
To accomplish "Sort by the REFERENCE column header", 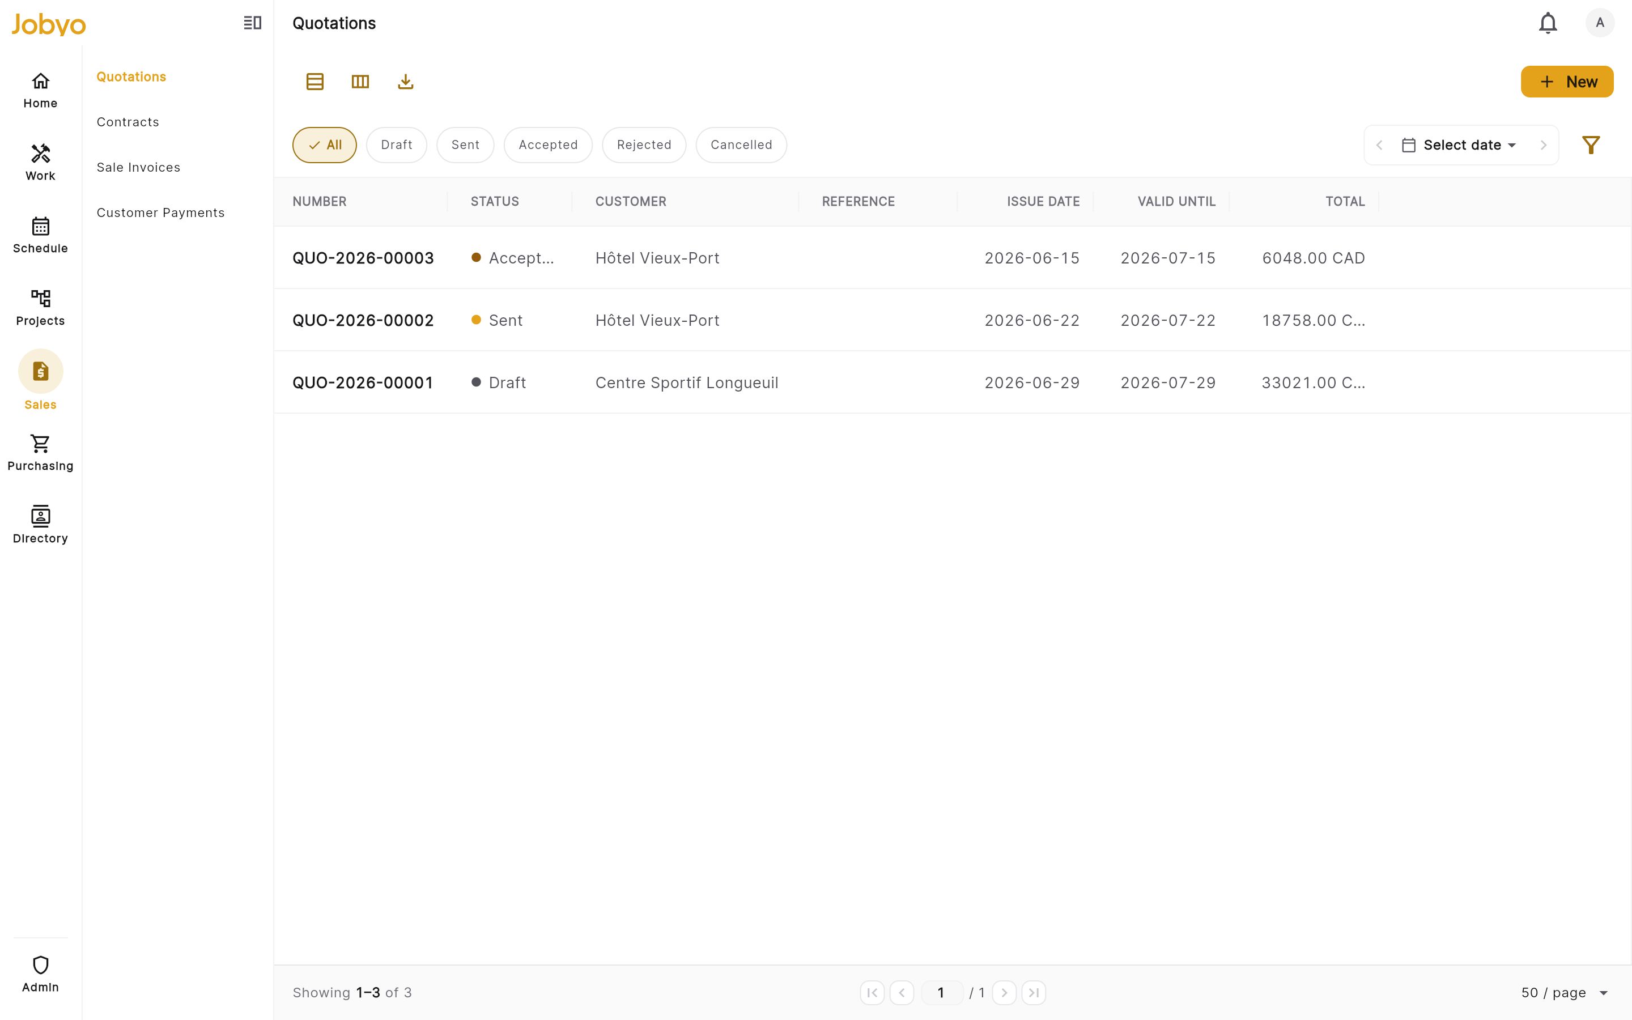I will pyautogui.click(x=858, y=202).
